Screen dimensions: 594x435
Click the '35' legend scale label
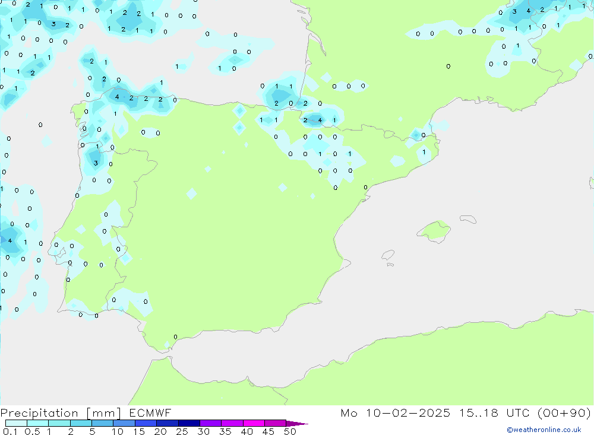pyautogui.click(x=225, y=431)
